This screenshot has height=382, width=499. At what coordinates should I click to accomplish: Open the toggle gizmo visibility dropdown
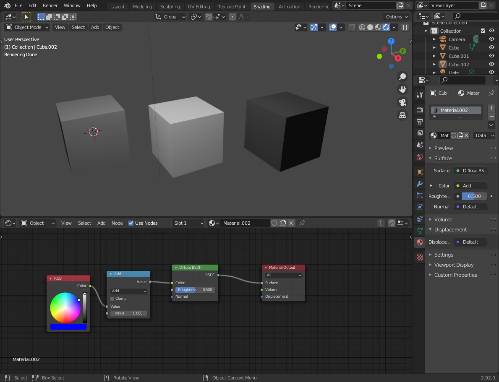(x=322, y=27)
